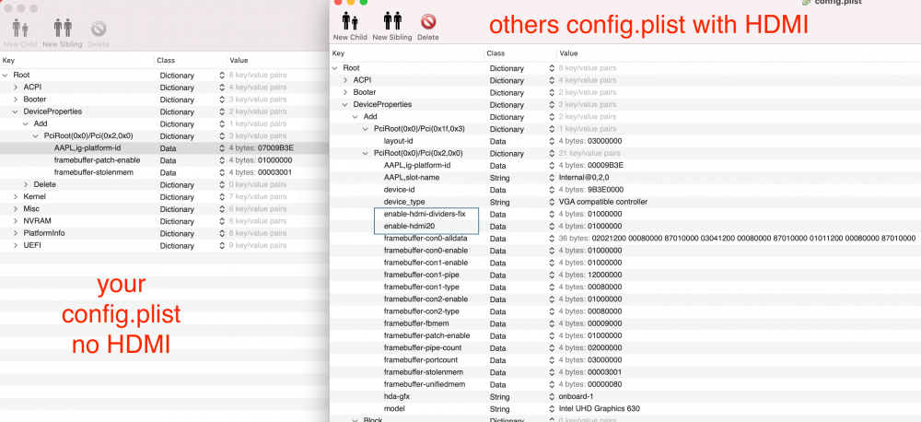Select framebuffer-stolenmem row in left window
The image size is (921, 422).
164,173
